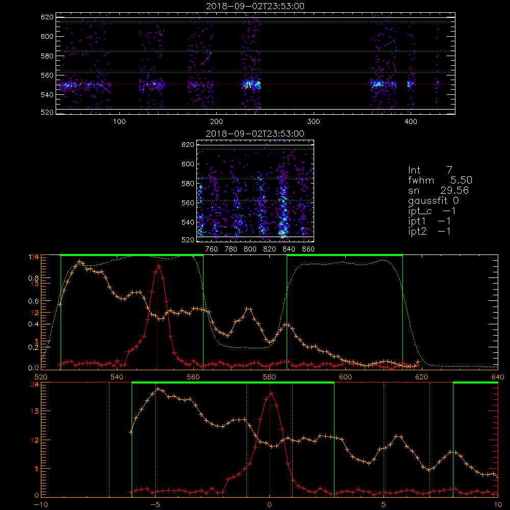Click x-axis label '-10' on the bottom plot
This screenshot has height=510, width=510.
[41, 505]
